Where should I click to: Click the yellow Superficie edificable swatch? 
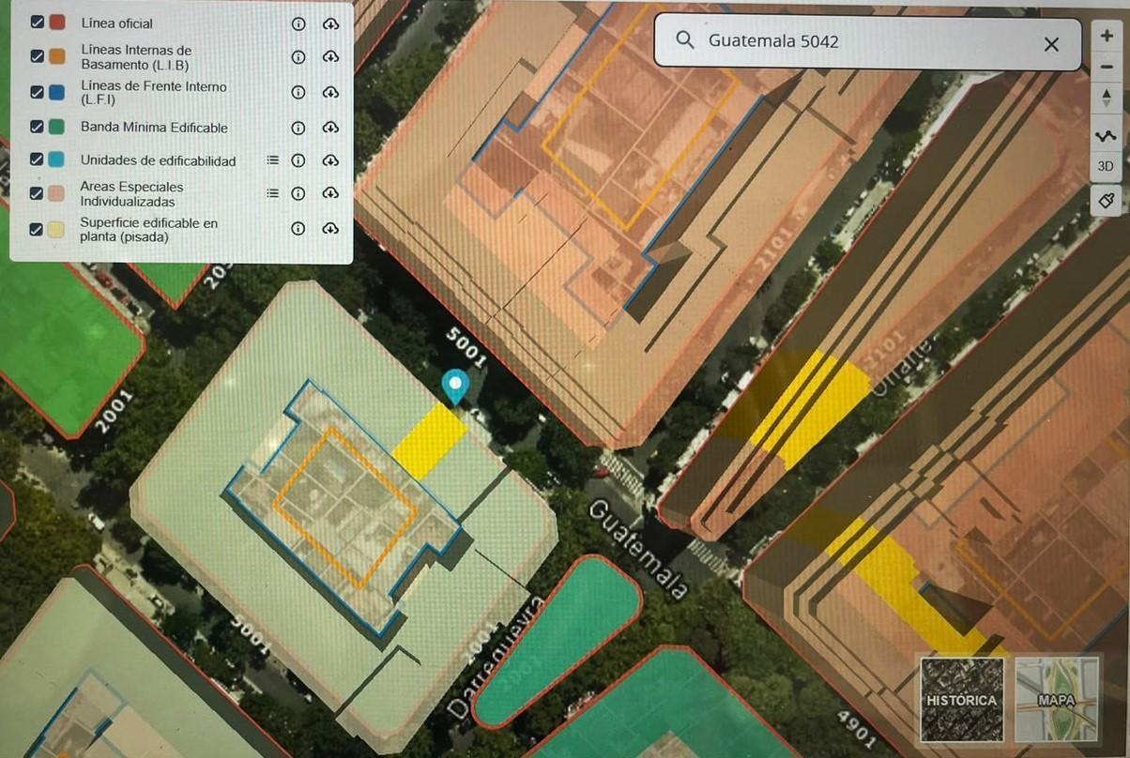(57, 228)
